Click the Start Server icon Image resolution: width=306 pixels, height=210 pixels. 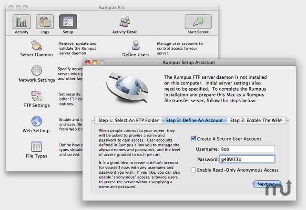tap(198, 21)
